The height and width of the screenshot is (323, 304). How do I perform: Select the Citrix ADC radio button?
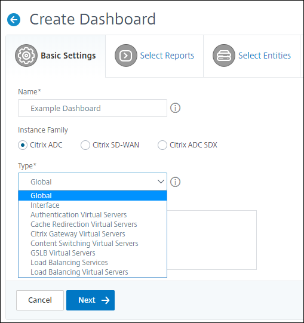(23, 145)
